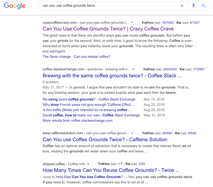Open Crazy Coffee Crave result title
This screenshot has height=187, width=213.
[108, 29]
